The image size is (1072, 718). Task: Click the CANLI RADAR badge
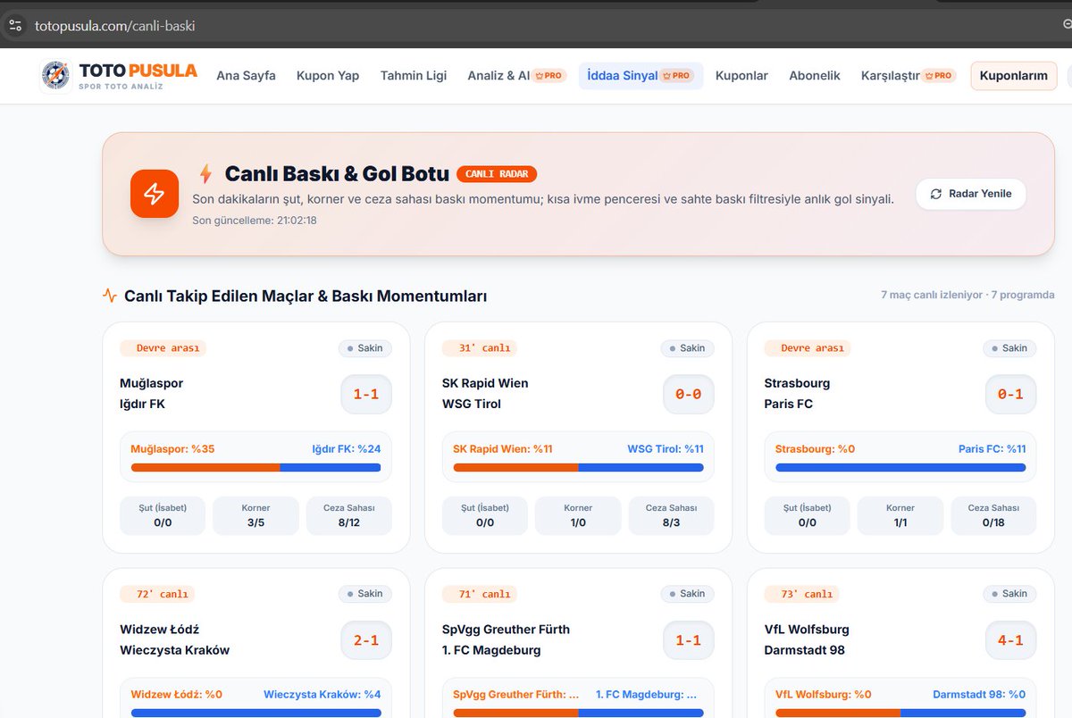pos(497,174)
